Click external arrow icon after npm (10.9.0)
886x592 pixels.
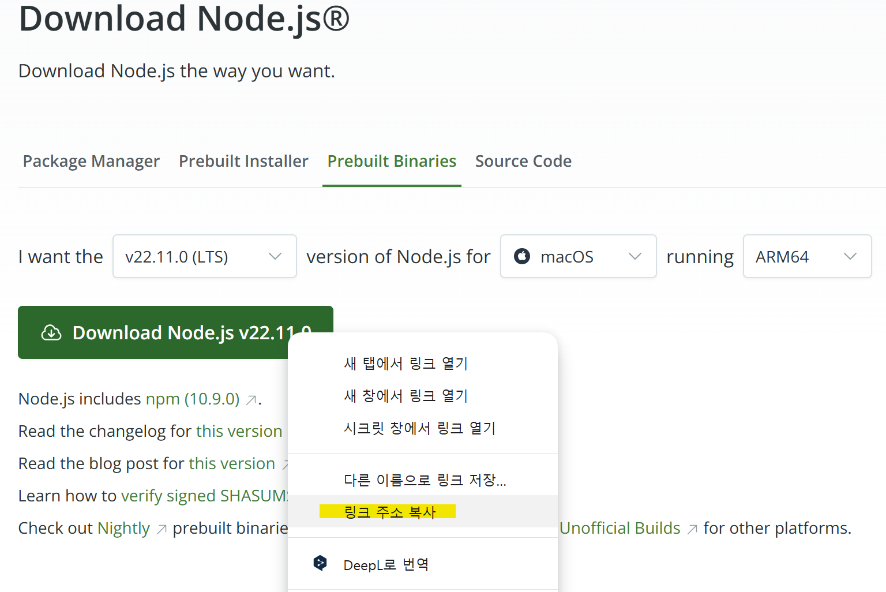251,400
